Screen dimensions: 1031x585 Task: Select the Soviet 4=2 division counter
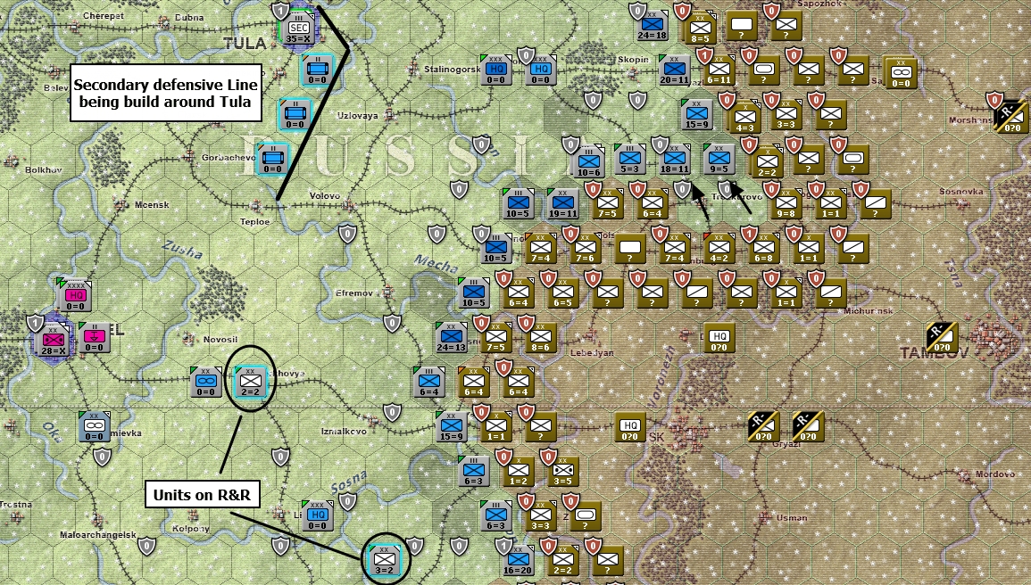pyautogui.click(x=719, y=249)
